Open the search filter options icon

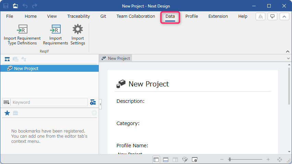pos(93,102)
